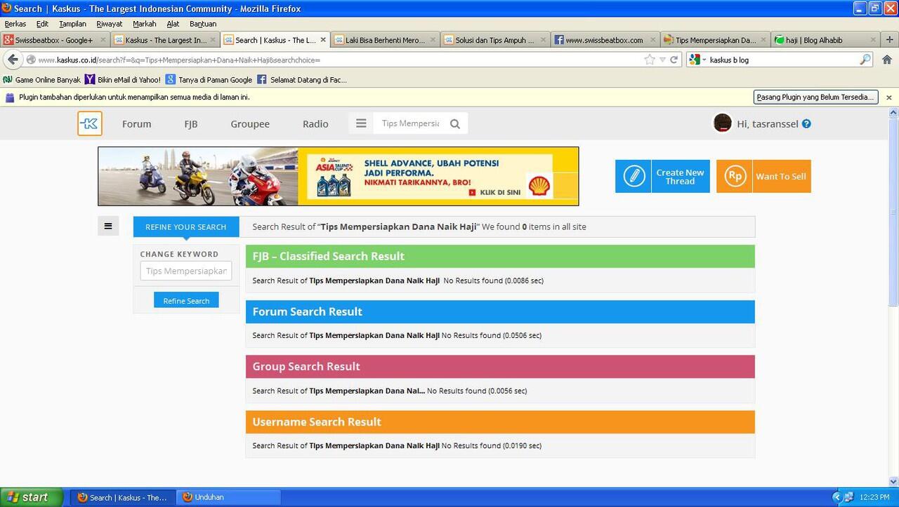Click the system tray clock 12:23 PM
The height and width of the screenshot is (507, 899).
click(874, 497)
